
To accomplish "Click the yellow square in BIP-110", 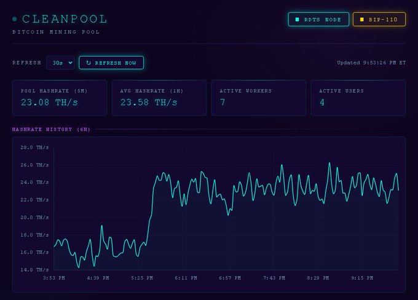I will (x=361, y=20).
